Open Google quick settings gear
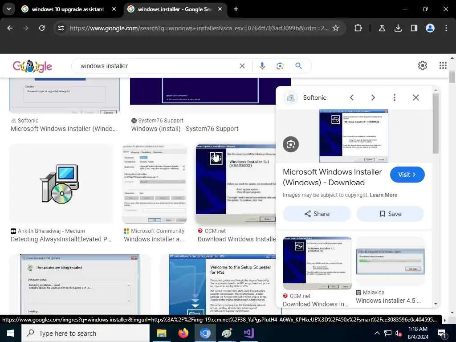Viewport: 456px width, 342px height. 422,65
